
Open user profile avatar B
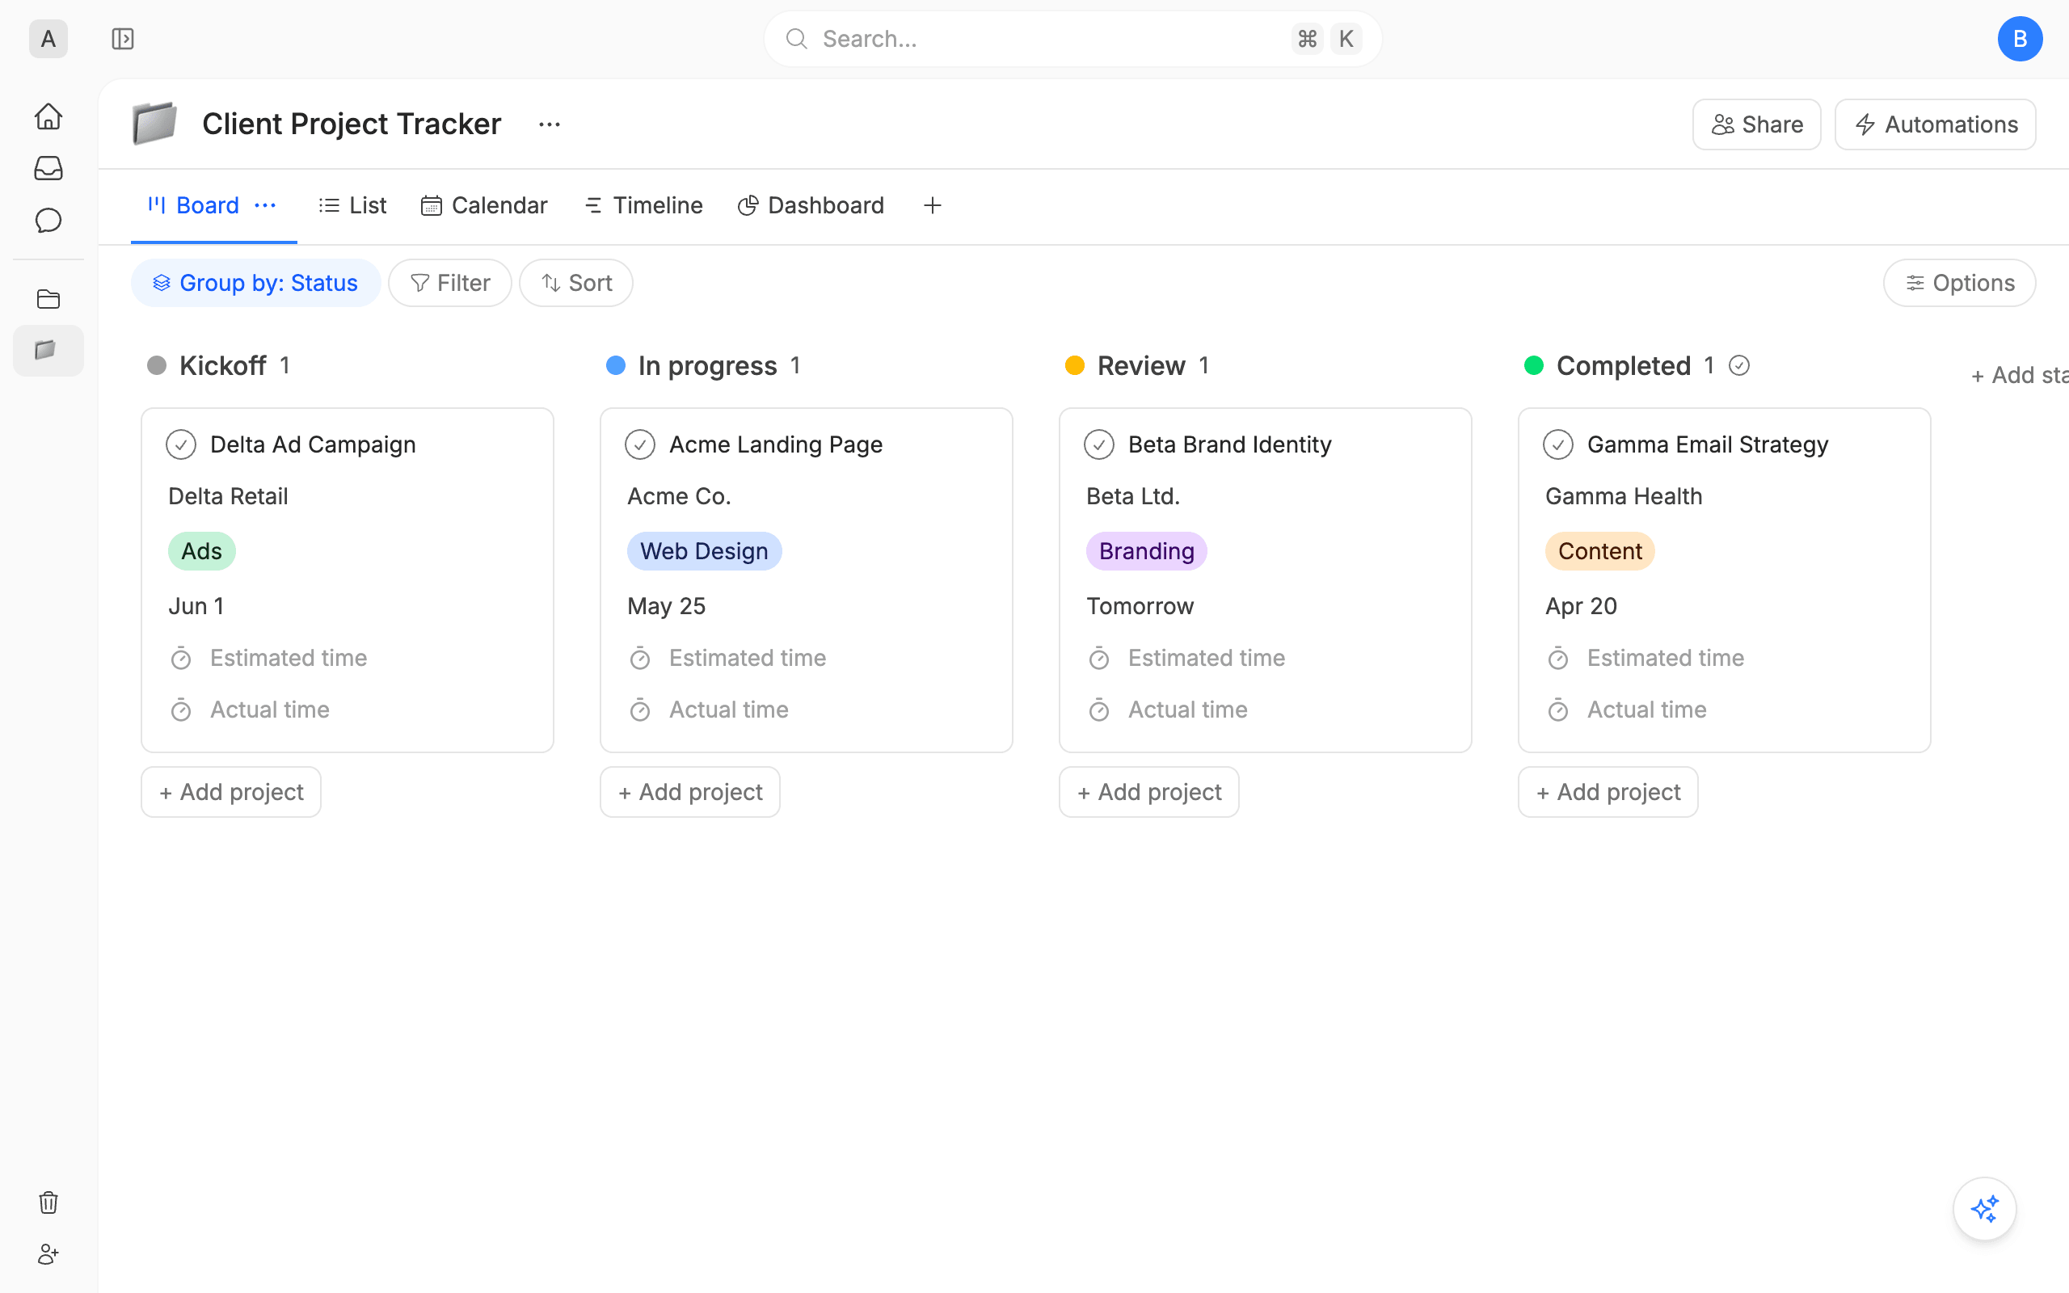point(2020,39)
